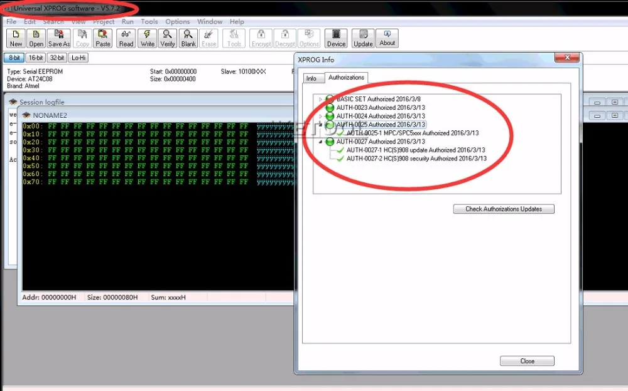
Task: Click hex row at address 0x70
Action: [x=158, y=182]
